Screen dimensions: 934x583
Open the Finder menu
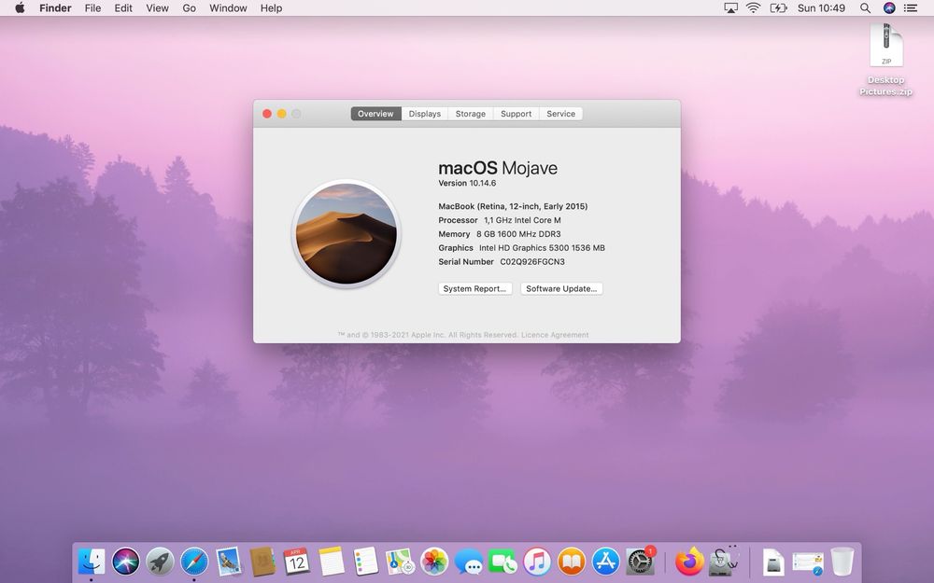[x=55, y=7]
